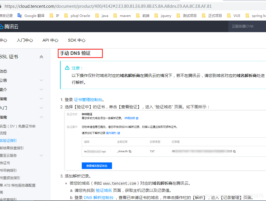
Task: Open the 书吊销指引 sidebar item
Action: pos(8,171)
